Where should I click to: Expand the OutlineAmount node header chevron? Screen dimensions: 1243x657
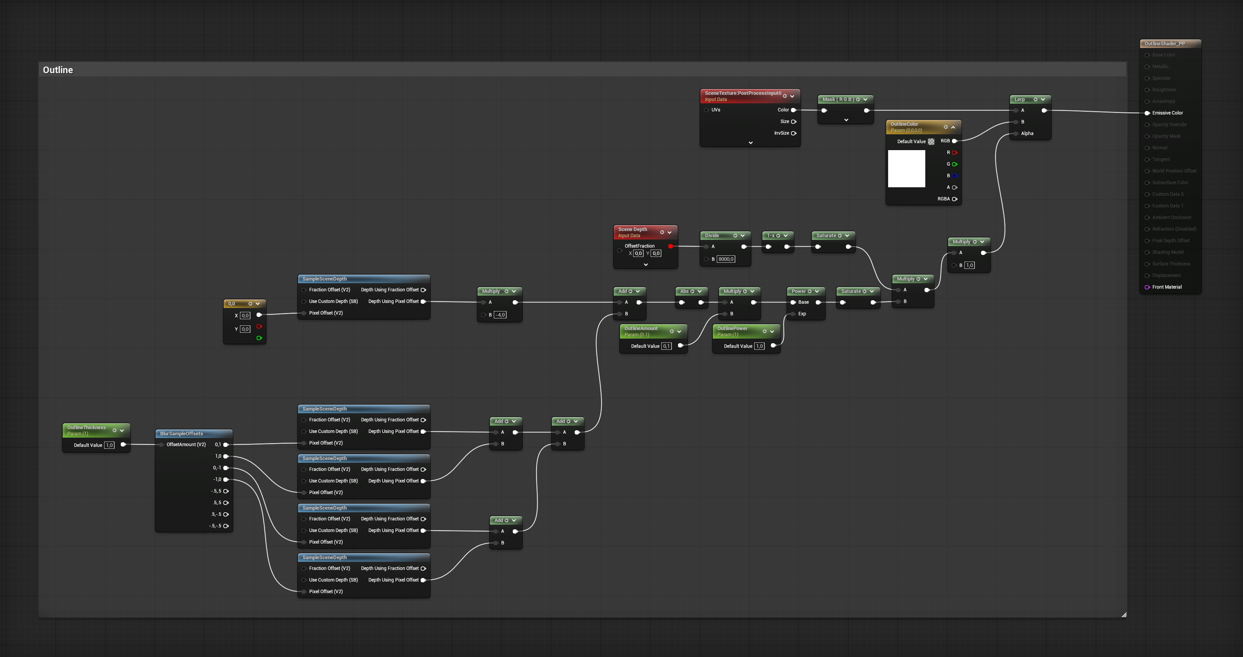(679, 331)
